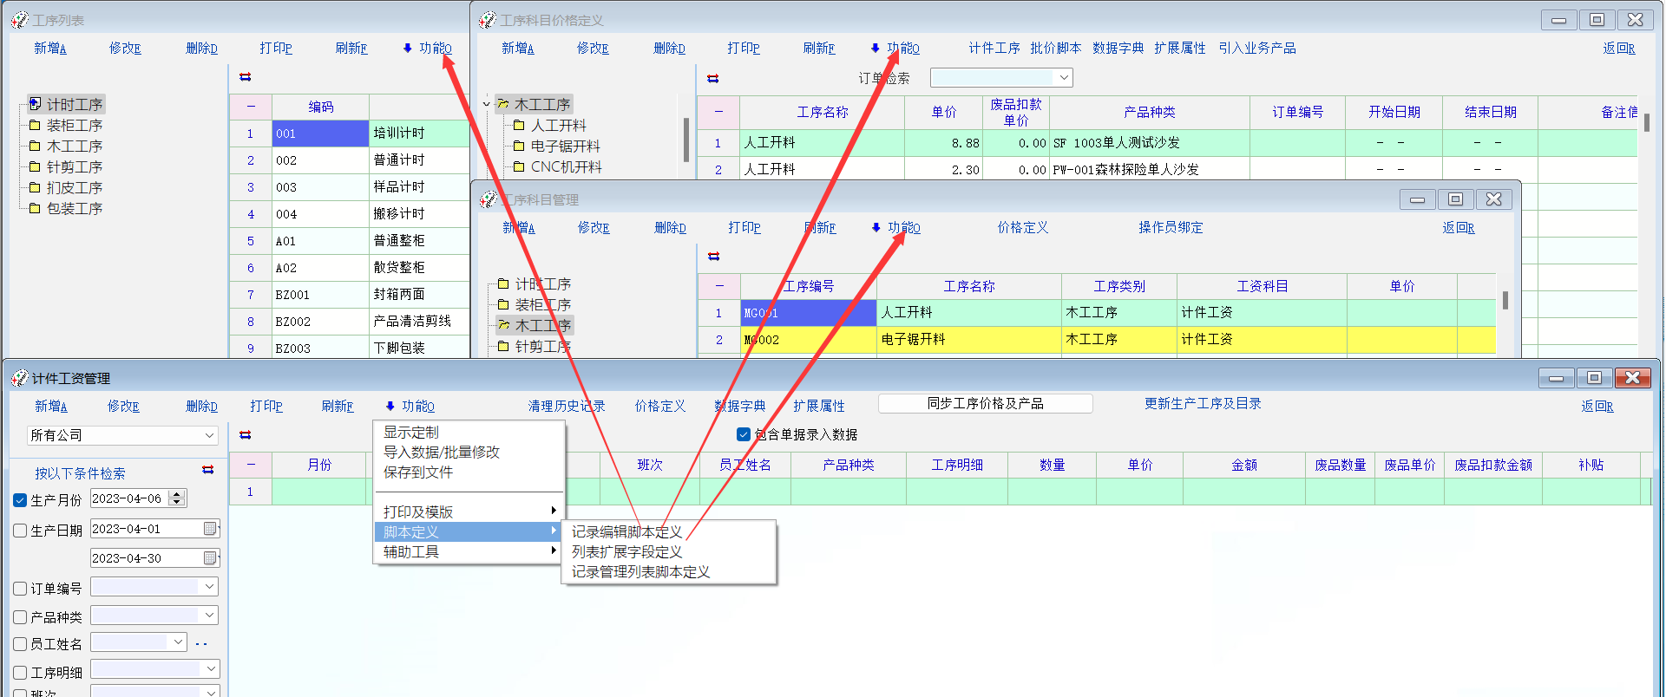The height and width of the screenshot is (697, 1666).
Task: Click swap arrows icon next to 按以下条件检索
Action: point(208,470)
